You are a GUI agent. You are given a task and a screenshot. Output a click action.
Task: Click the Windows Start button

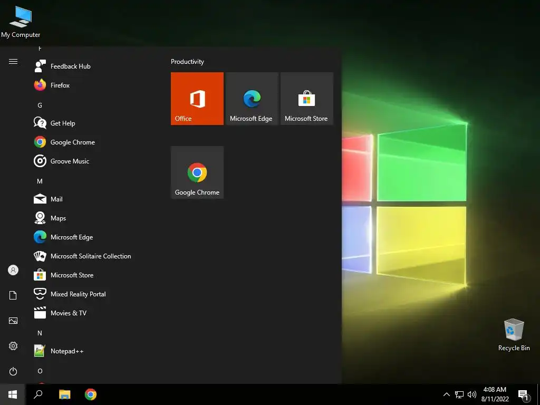tap(13, 394)
